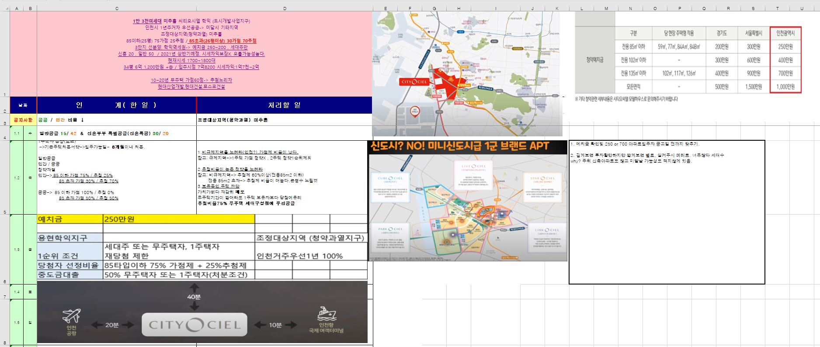Select the '중도금대출' cell
This screenshot has height=347, width=820.
click(x=70, y=274)
